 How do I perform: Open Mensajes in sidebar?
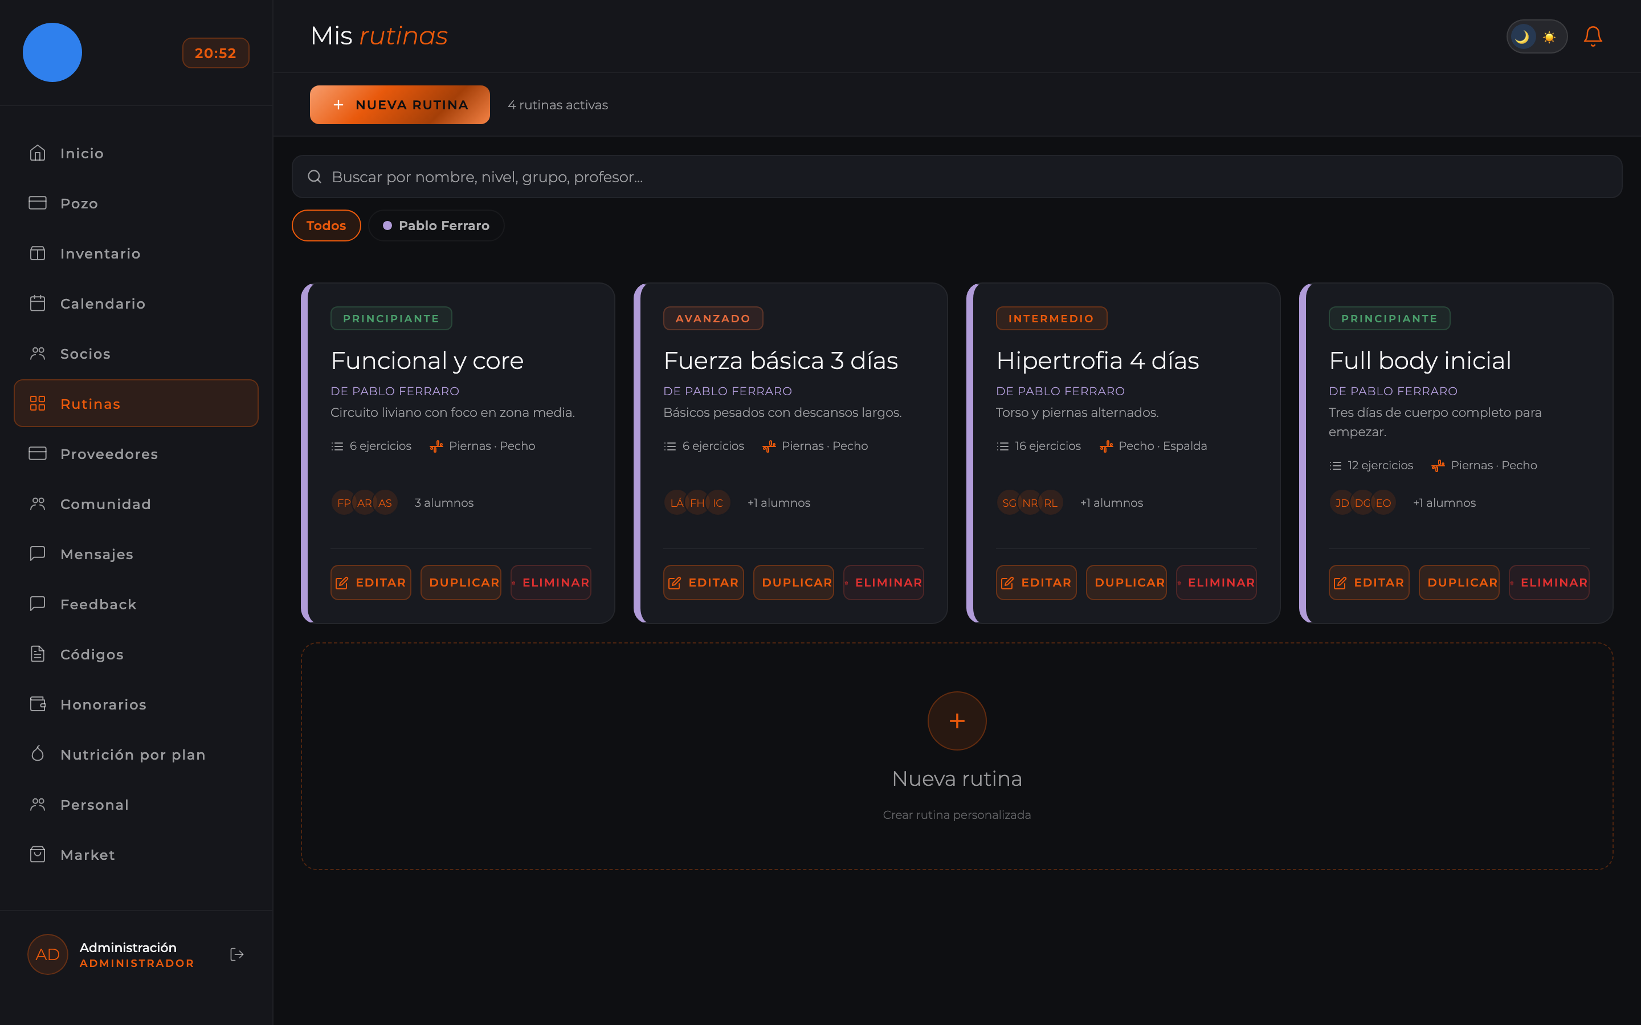[x=136, y=554]
